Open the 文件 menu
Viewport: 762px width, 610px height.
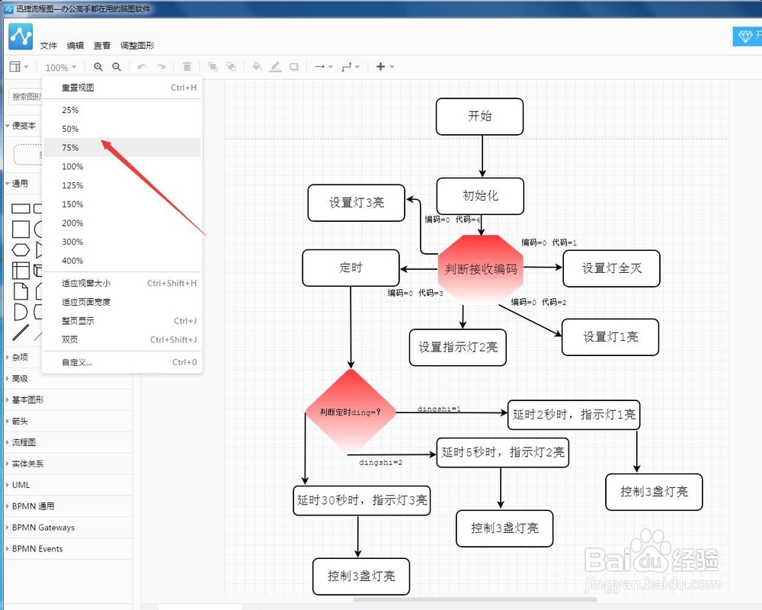pos(48,45)
